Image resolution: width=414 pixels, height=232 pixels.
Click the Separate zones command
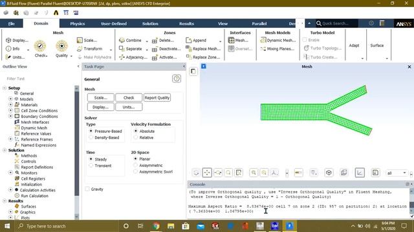tap(131, 49)
